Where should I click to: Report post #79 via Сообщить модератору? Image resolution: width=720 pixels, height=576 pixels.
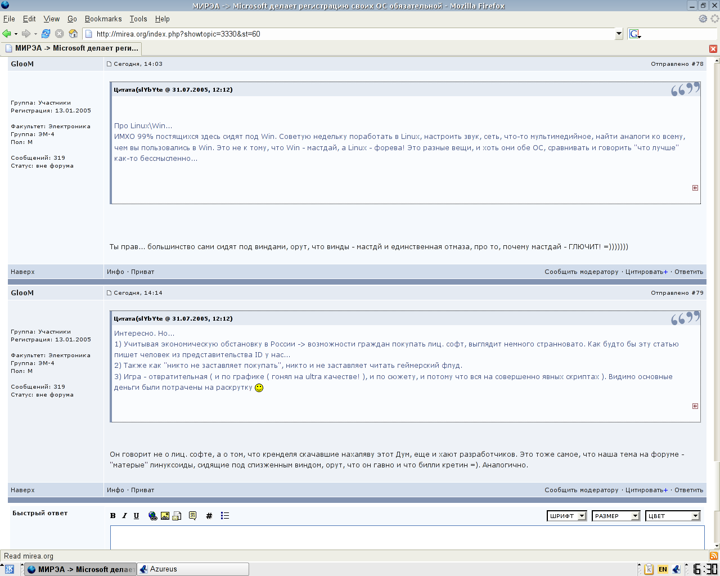coord(581,490)
